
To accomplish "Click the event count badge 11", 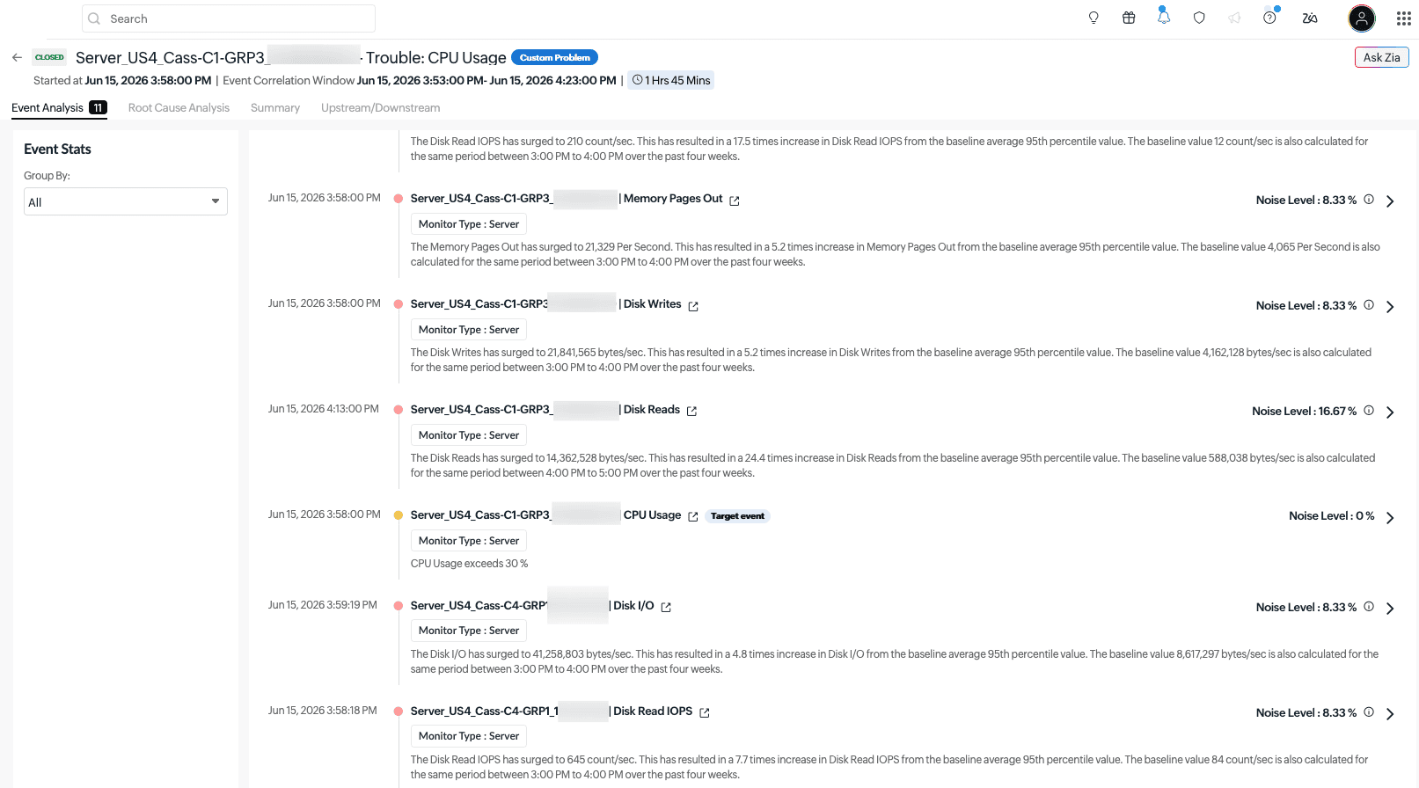I will click(98, 107).
